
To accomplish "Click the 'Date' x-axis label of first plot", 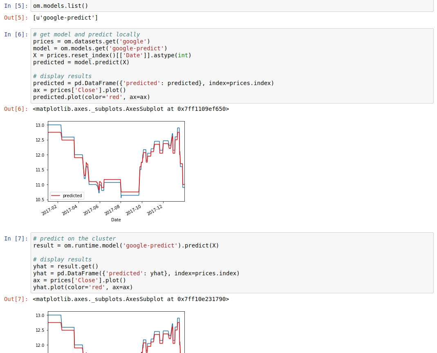I will point(116,220).
